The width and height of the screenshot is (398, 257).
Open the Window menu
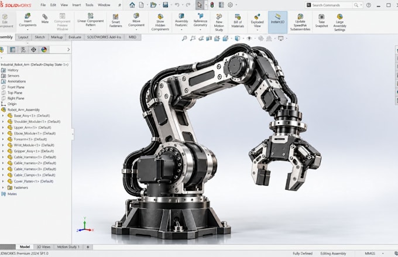(x=104, y=5)
